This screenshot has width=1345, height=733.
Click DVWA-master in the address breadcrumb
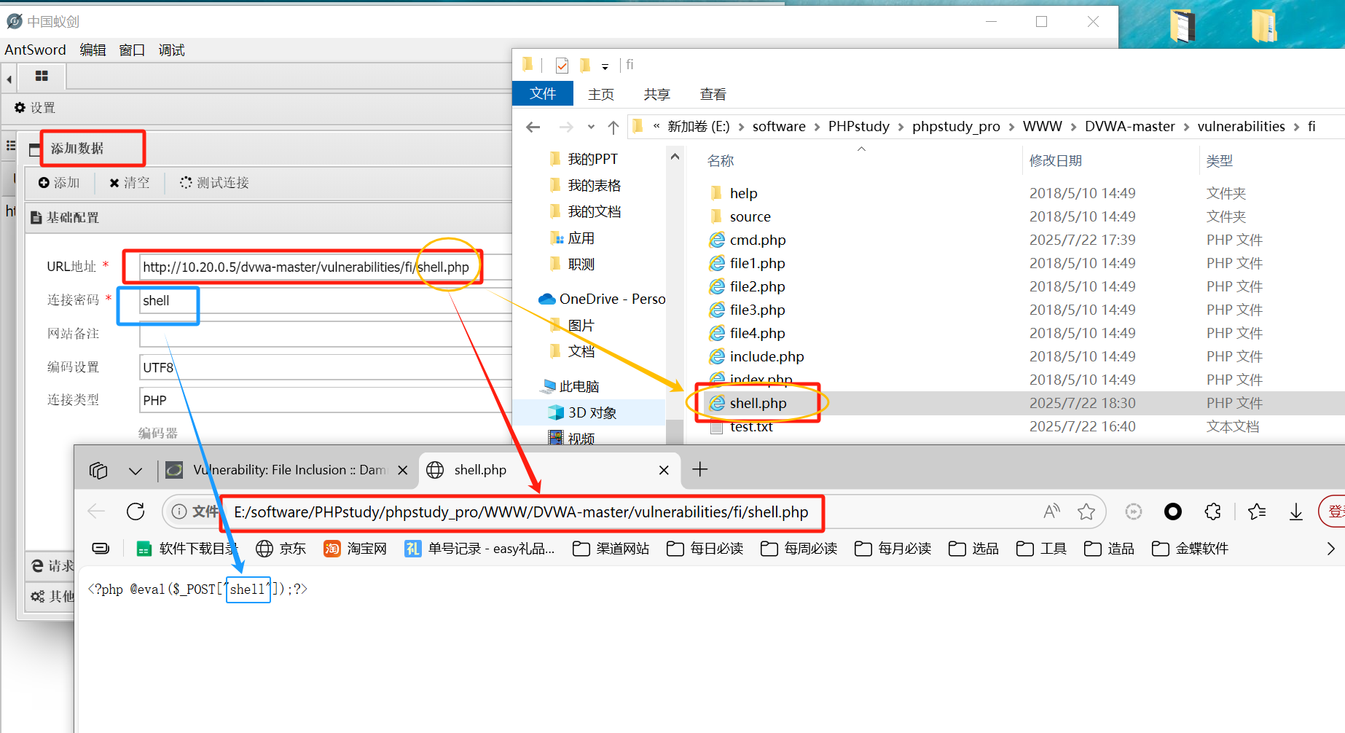1129,126
